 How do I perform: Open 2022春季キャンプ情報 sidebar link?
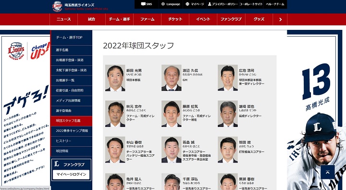(72, 131)
